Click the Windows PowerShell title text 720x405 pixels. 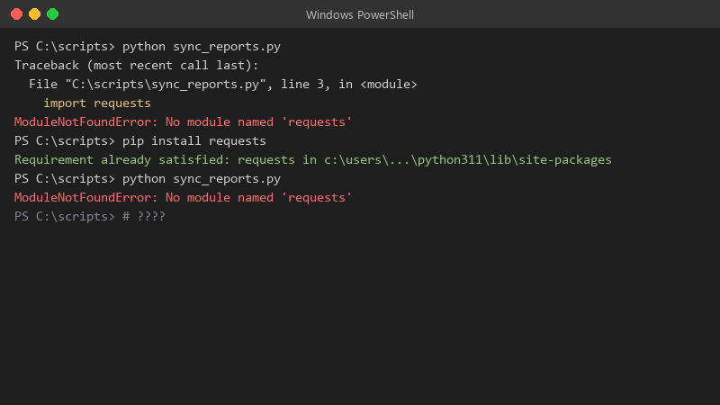pyautogui.click(x=359, y=14)
